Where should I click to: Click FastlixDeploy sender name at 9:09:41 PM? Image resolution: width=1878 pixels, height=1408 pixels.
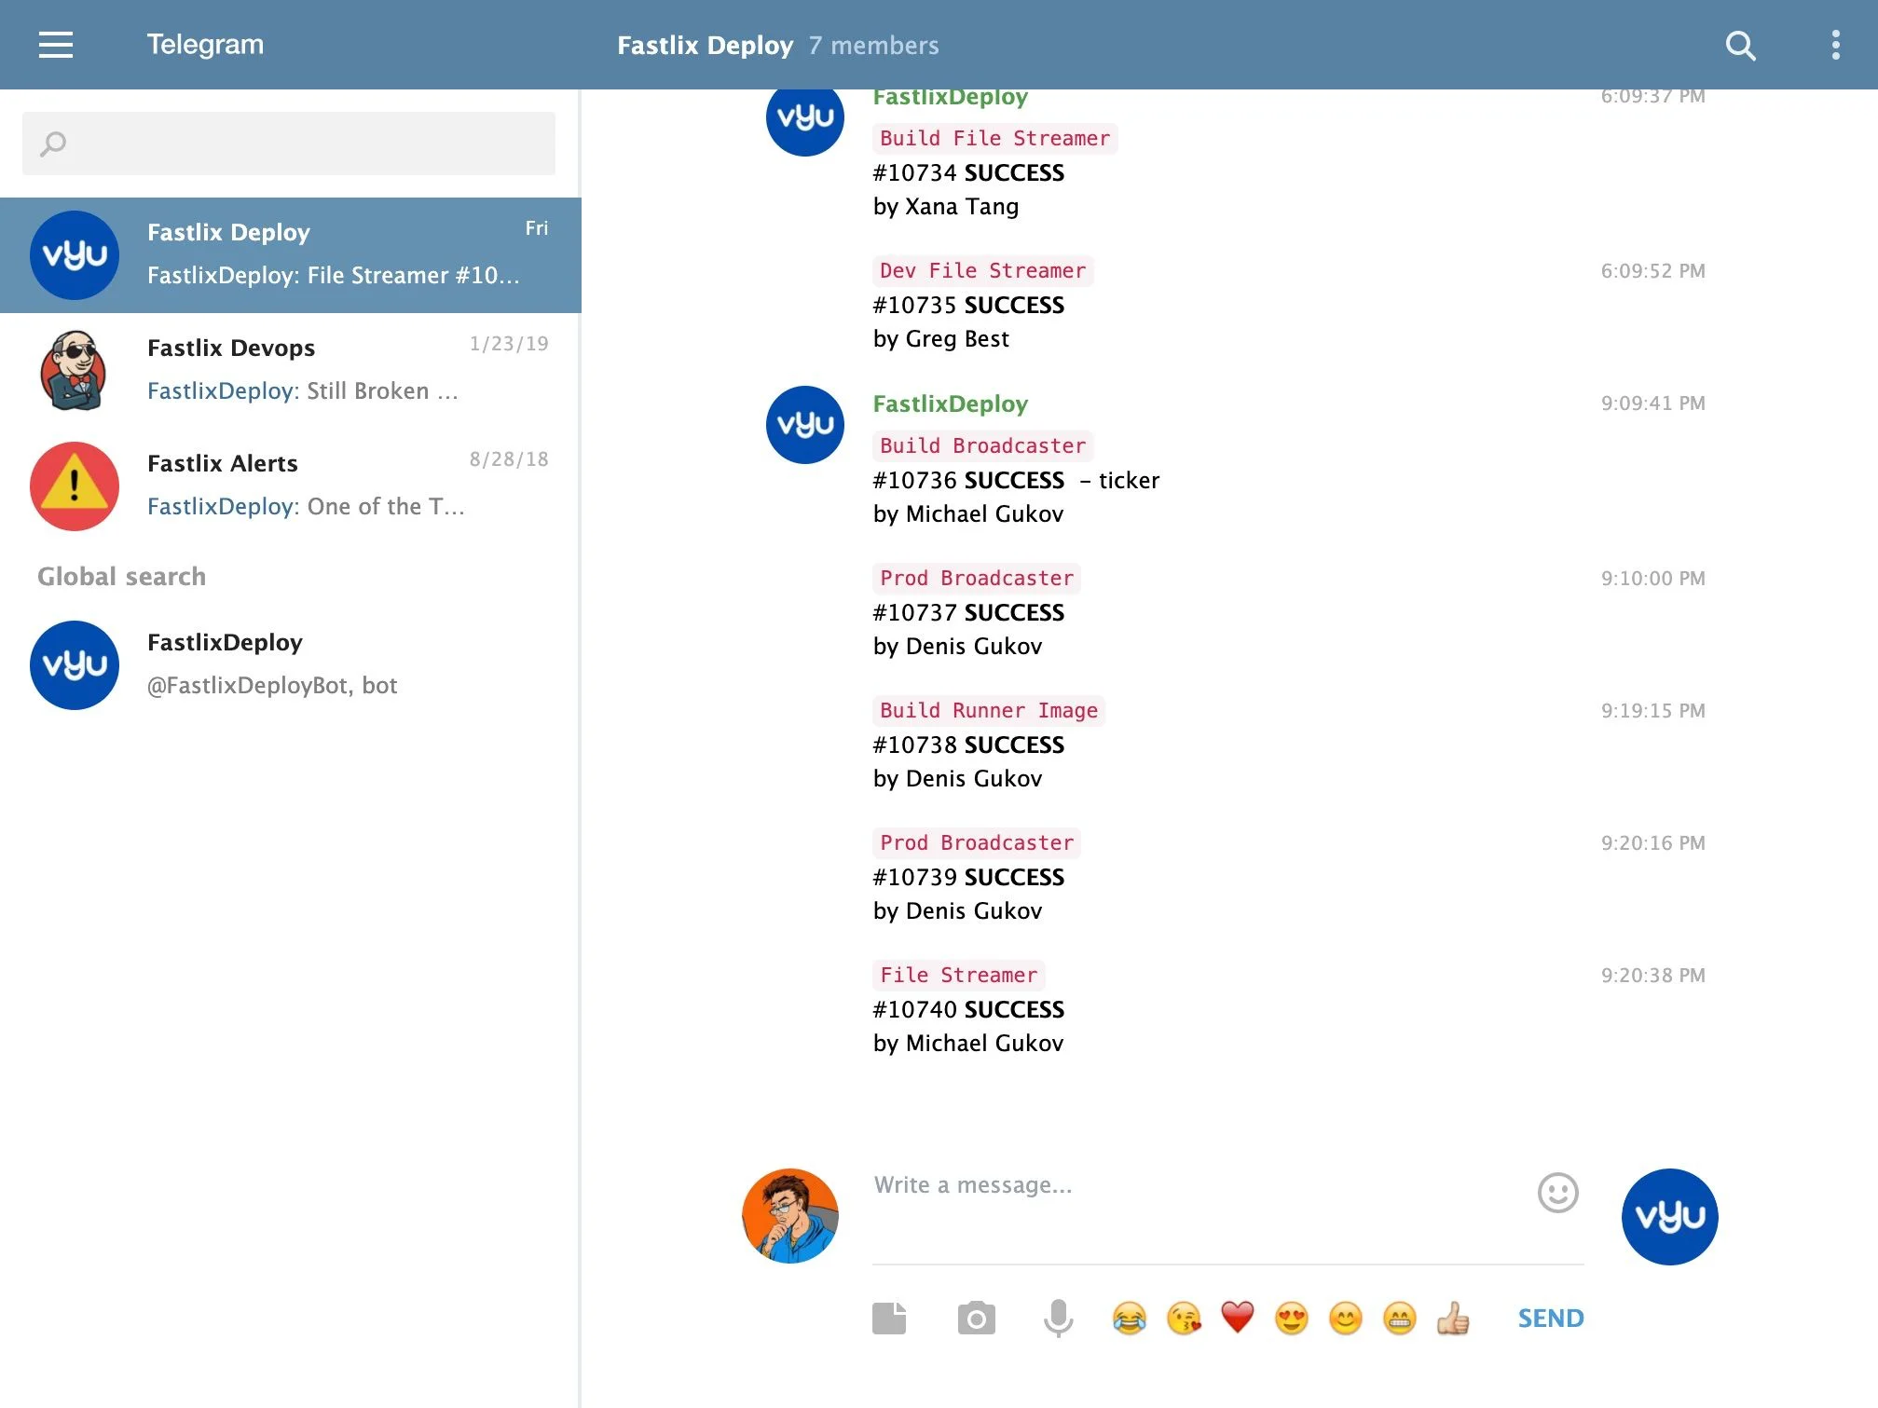pyautogui.click(x=950, y=403)
